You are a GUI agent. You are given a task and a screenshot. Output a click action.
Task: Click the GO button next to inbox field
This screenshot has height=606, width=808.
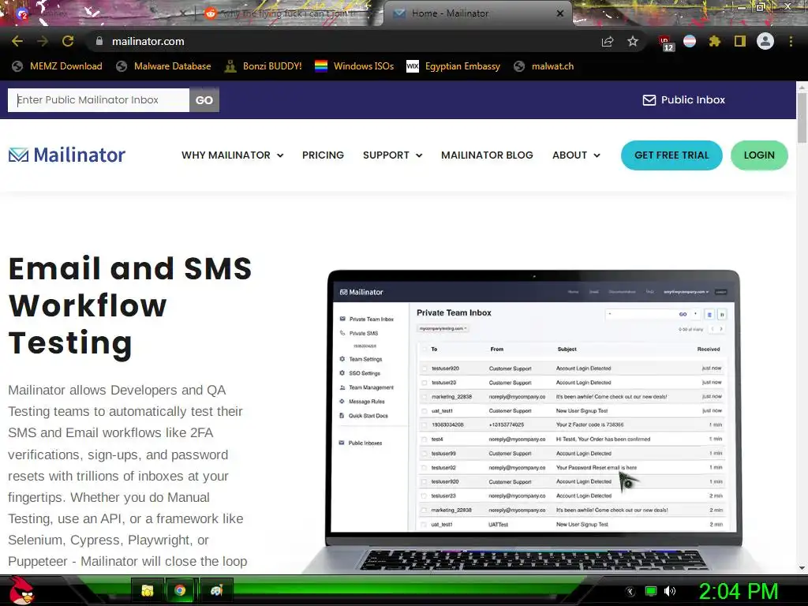pyautogui.click(x=204, y=100)
